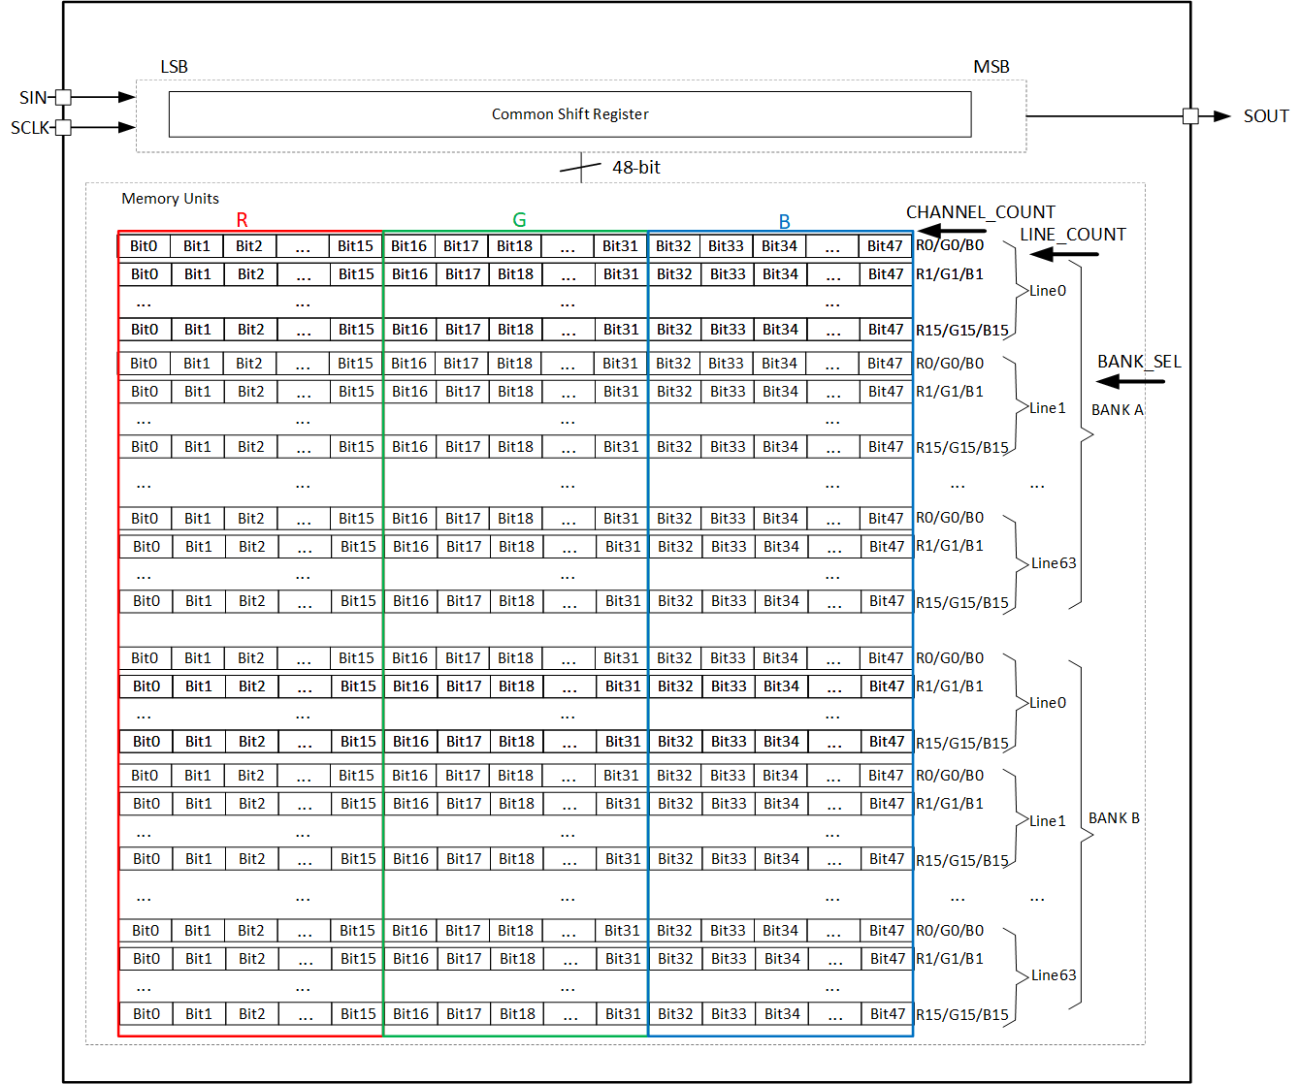Click the Common Shift Register block

[x=569, y=113]
